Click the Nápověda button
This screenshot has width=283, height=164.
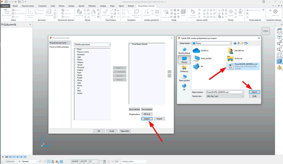(125, 131)
